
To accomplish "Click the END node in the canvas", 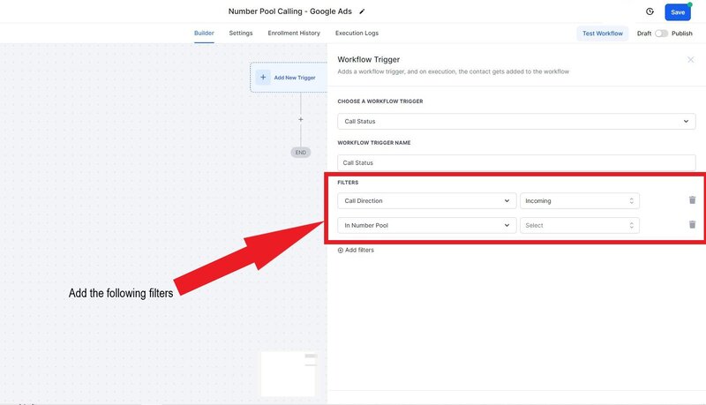I will point(301,153).
